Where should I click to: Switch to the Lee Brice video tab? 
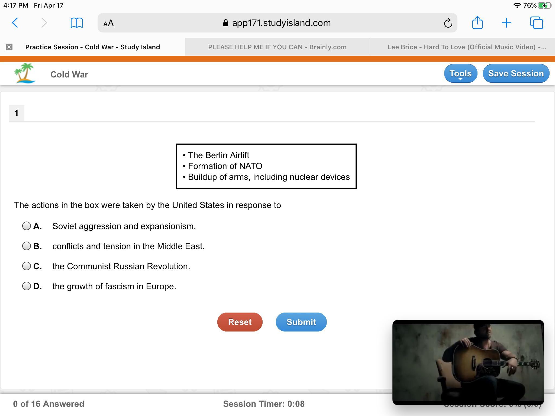(x=467, y=47)
